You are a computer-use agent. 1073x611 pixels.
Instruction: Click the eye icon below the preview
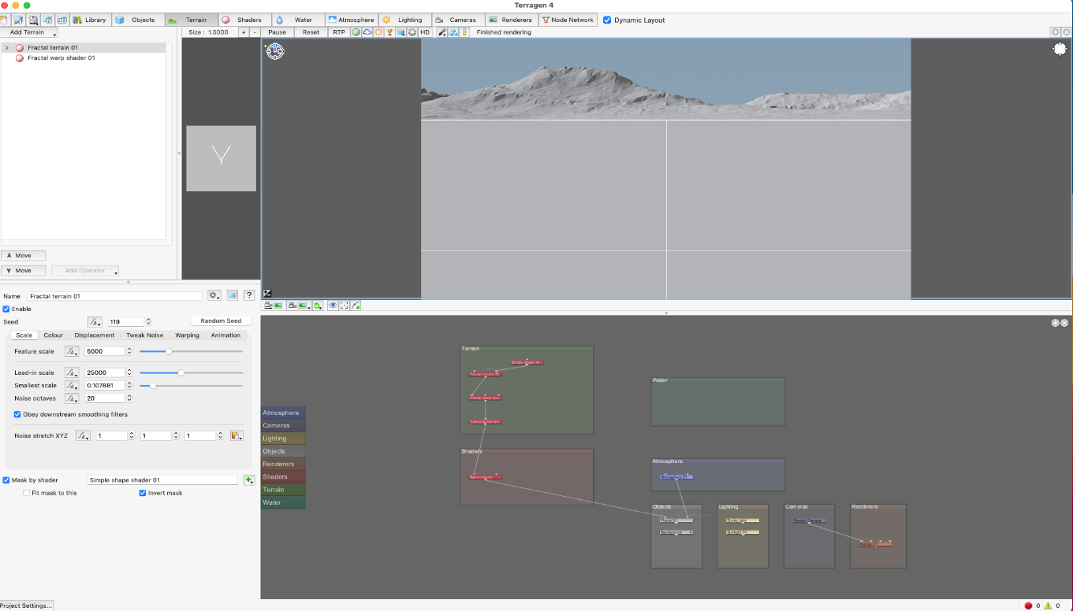(x=333, y=305)
